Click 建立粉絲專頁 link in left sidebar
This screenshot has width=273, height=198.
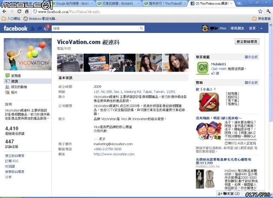tap(15, 156)
